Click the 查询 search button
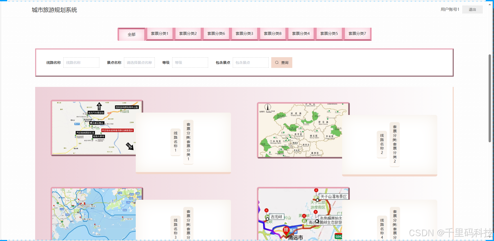Viewport: 494px width, 241px height. pos(282,63)
